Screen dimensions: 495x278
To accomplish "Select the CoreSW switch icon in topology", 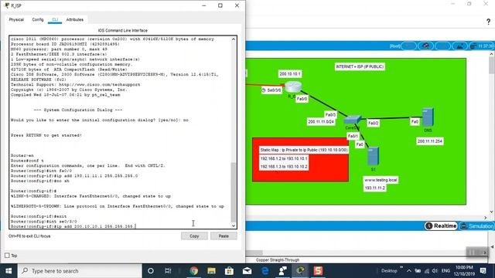I will pos(353,120).
